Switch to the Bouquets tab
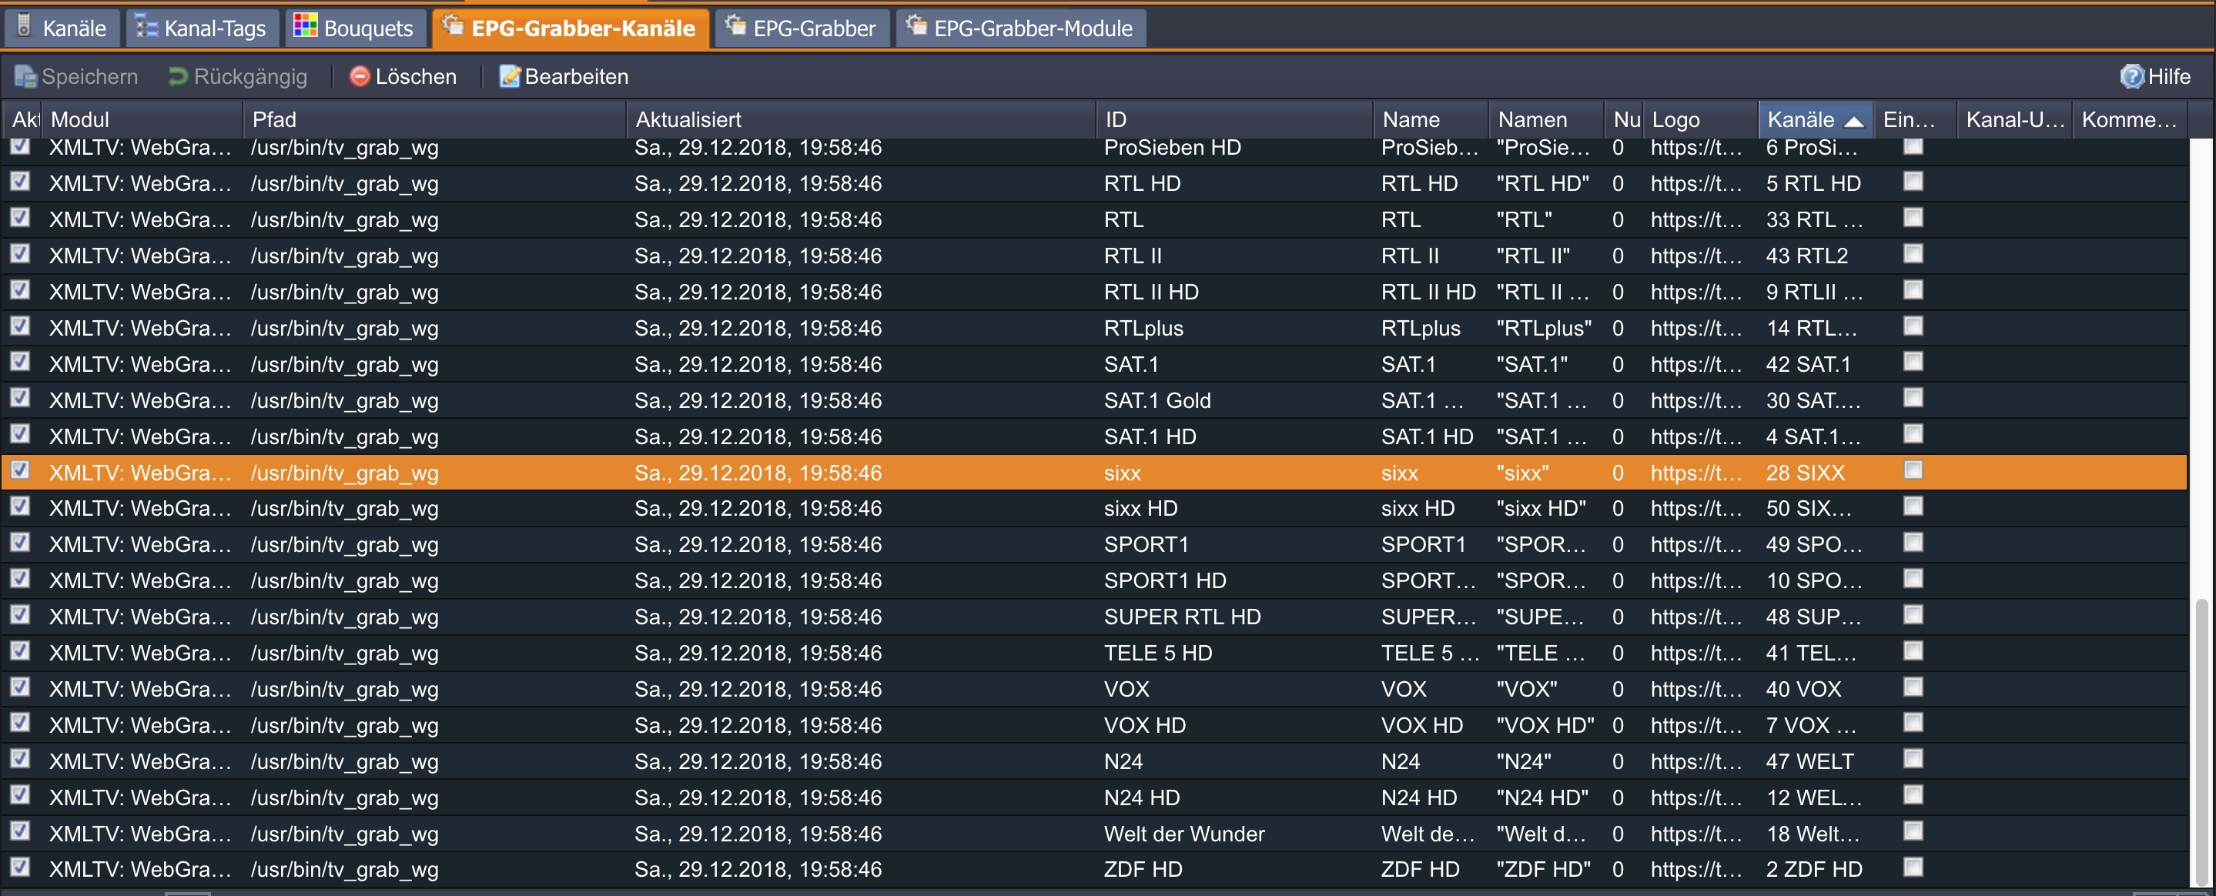This screenshot has height=896, width=2216. (x=355, y=28)
